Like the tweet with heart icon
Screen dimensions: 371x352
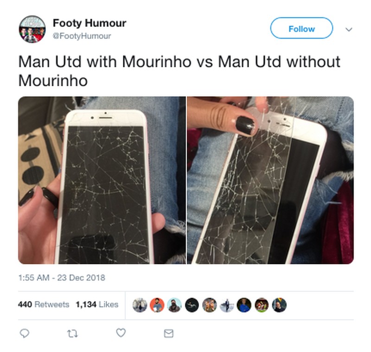pos(121,333)
